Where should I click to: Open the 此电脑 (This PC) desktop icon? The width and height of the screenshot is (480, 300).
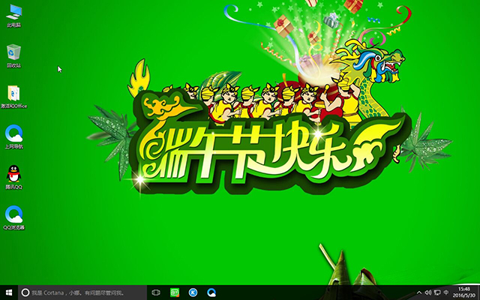(13, 13)
